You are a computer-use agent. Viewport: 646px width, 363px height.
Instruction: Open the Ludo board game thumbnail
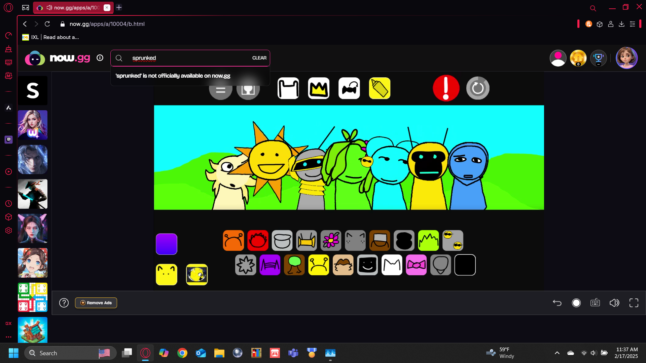(x=33, y=297)
